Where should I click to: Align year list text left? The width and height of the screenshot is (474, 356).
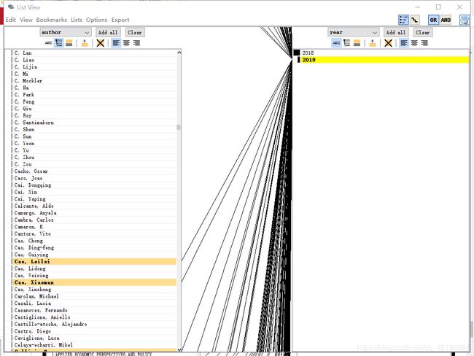[404, 43]
